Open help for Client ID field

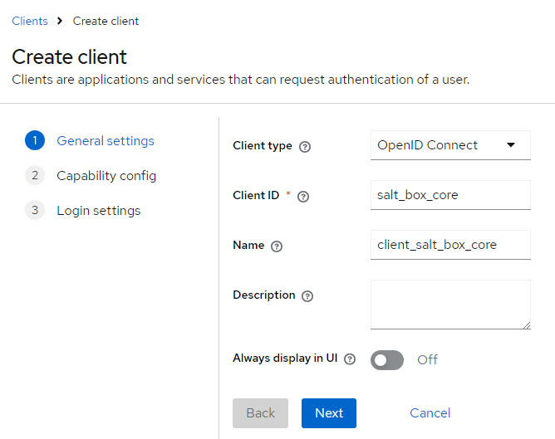click(303, 197)
